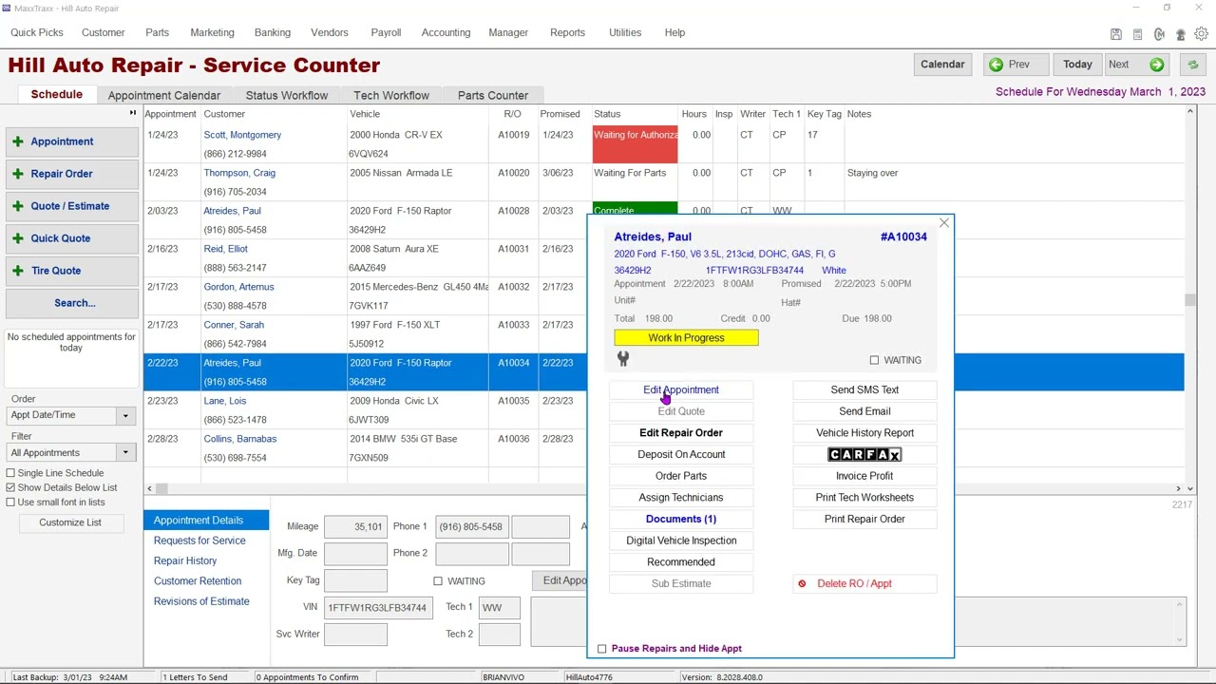The height and width of the screenshot is (684, 1216).
Task: Click the CM logo icon in top toolbar
Action: [x=1159, y=34]
